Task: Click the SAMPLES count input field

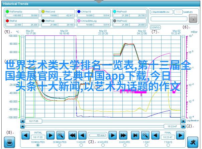Action: pyautogui.click(x=178, y=12)
